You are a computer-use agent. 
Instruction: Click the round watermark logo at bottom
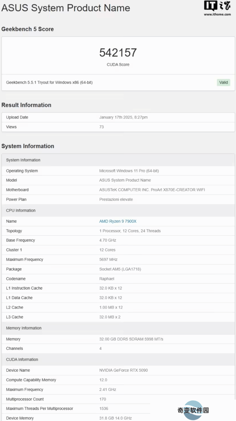click(x=194, y=410)
